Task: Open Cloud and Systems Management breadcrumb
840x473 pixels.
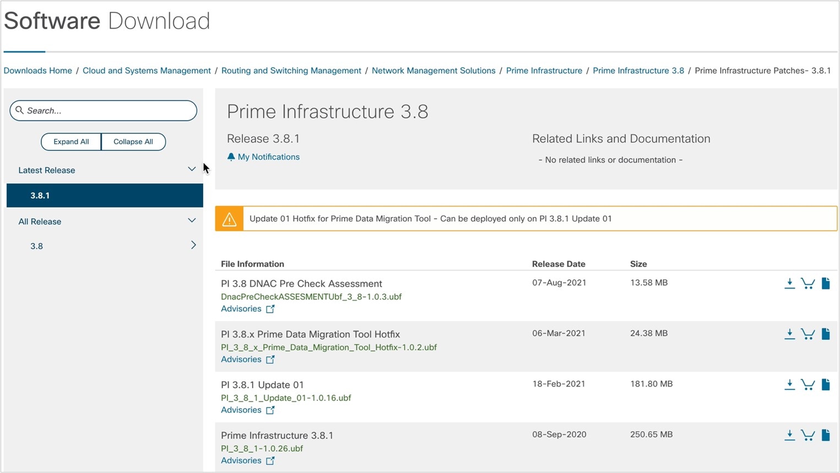Action: pyautogui.click(x=147, y=70)
